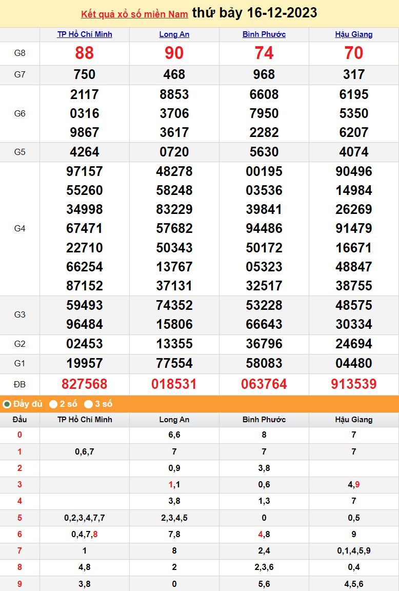Open the underlined Bình Phước province link
The height and width of the screenshot is (591, 399).
(264, 34)
